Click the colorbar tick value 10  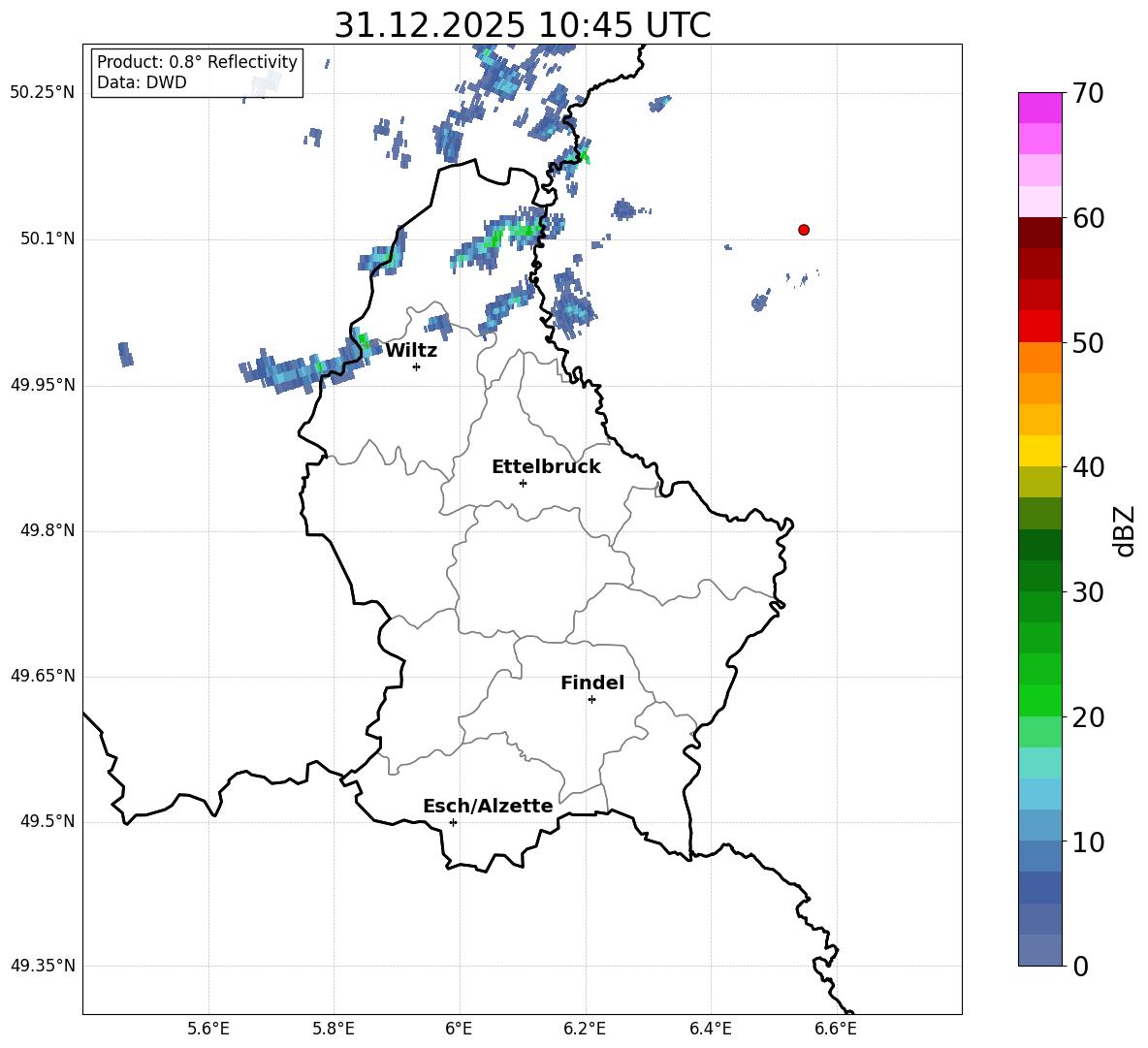[1089, 842]
